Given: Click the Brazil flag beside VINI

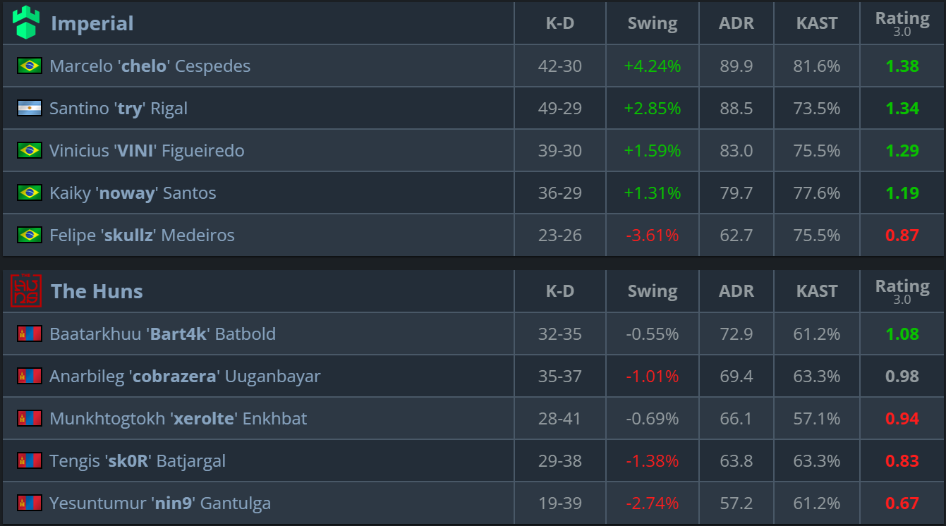Looking at the screenshot, I should click(x=30, y=151).
